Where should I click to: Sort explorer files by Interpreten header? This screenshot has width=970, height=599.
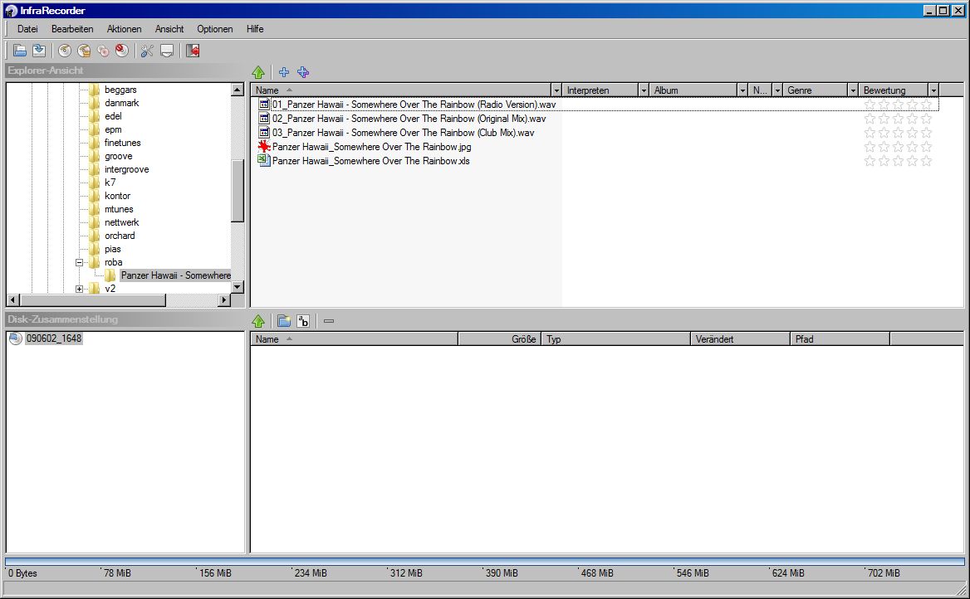(x=600, y=90)
